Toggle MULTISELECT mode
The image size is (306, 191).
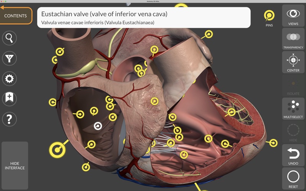pos(293,109)
